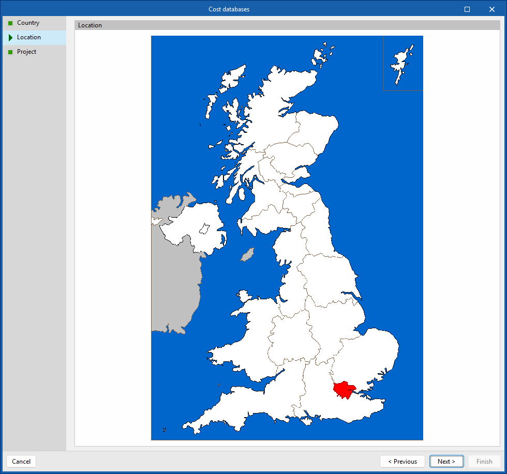
Task: Go to the Country step in sidebar
Action: coord(34,23)
